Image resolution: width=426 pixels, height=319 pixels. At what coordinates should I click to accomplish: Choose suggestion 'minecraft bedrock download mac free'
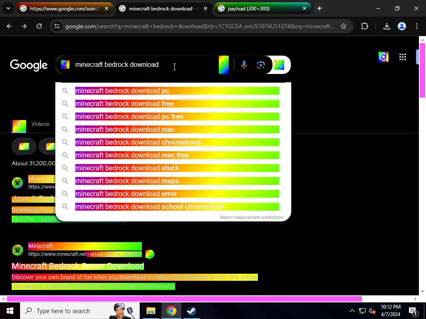tap(173, 155)
